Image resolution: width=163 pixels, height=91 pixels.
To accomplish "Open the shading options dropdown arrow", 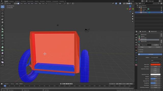I will (x=133, y=3).
